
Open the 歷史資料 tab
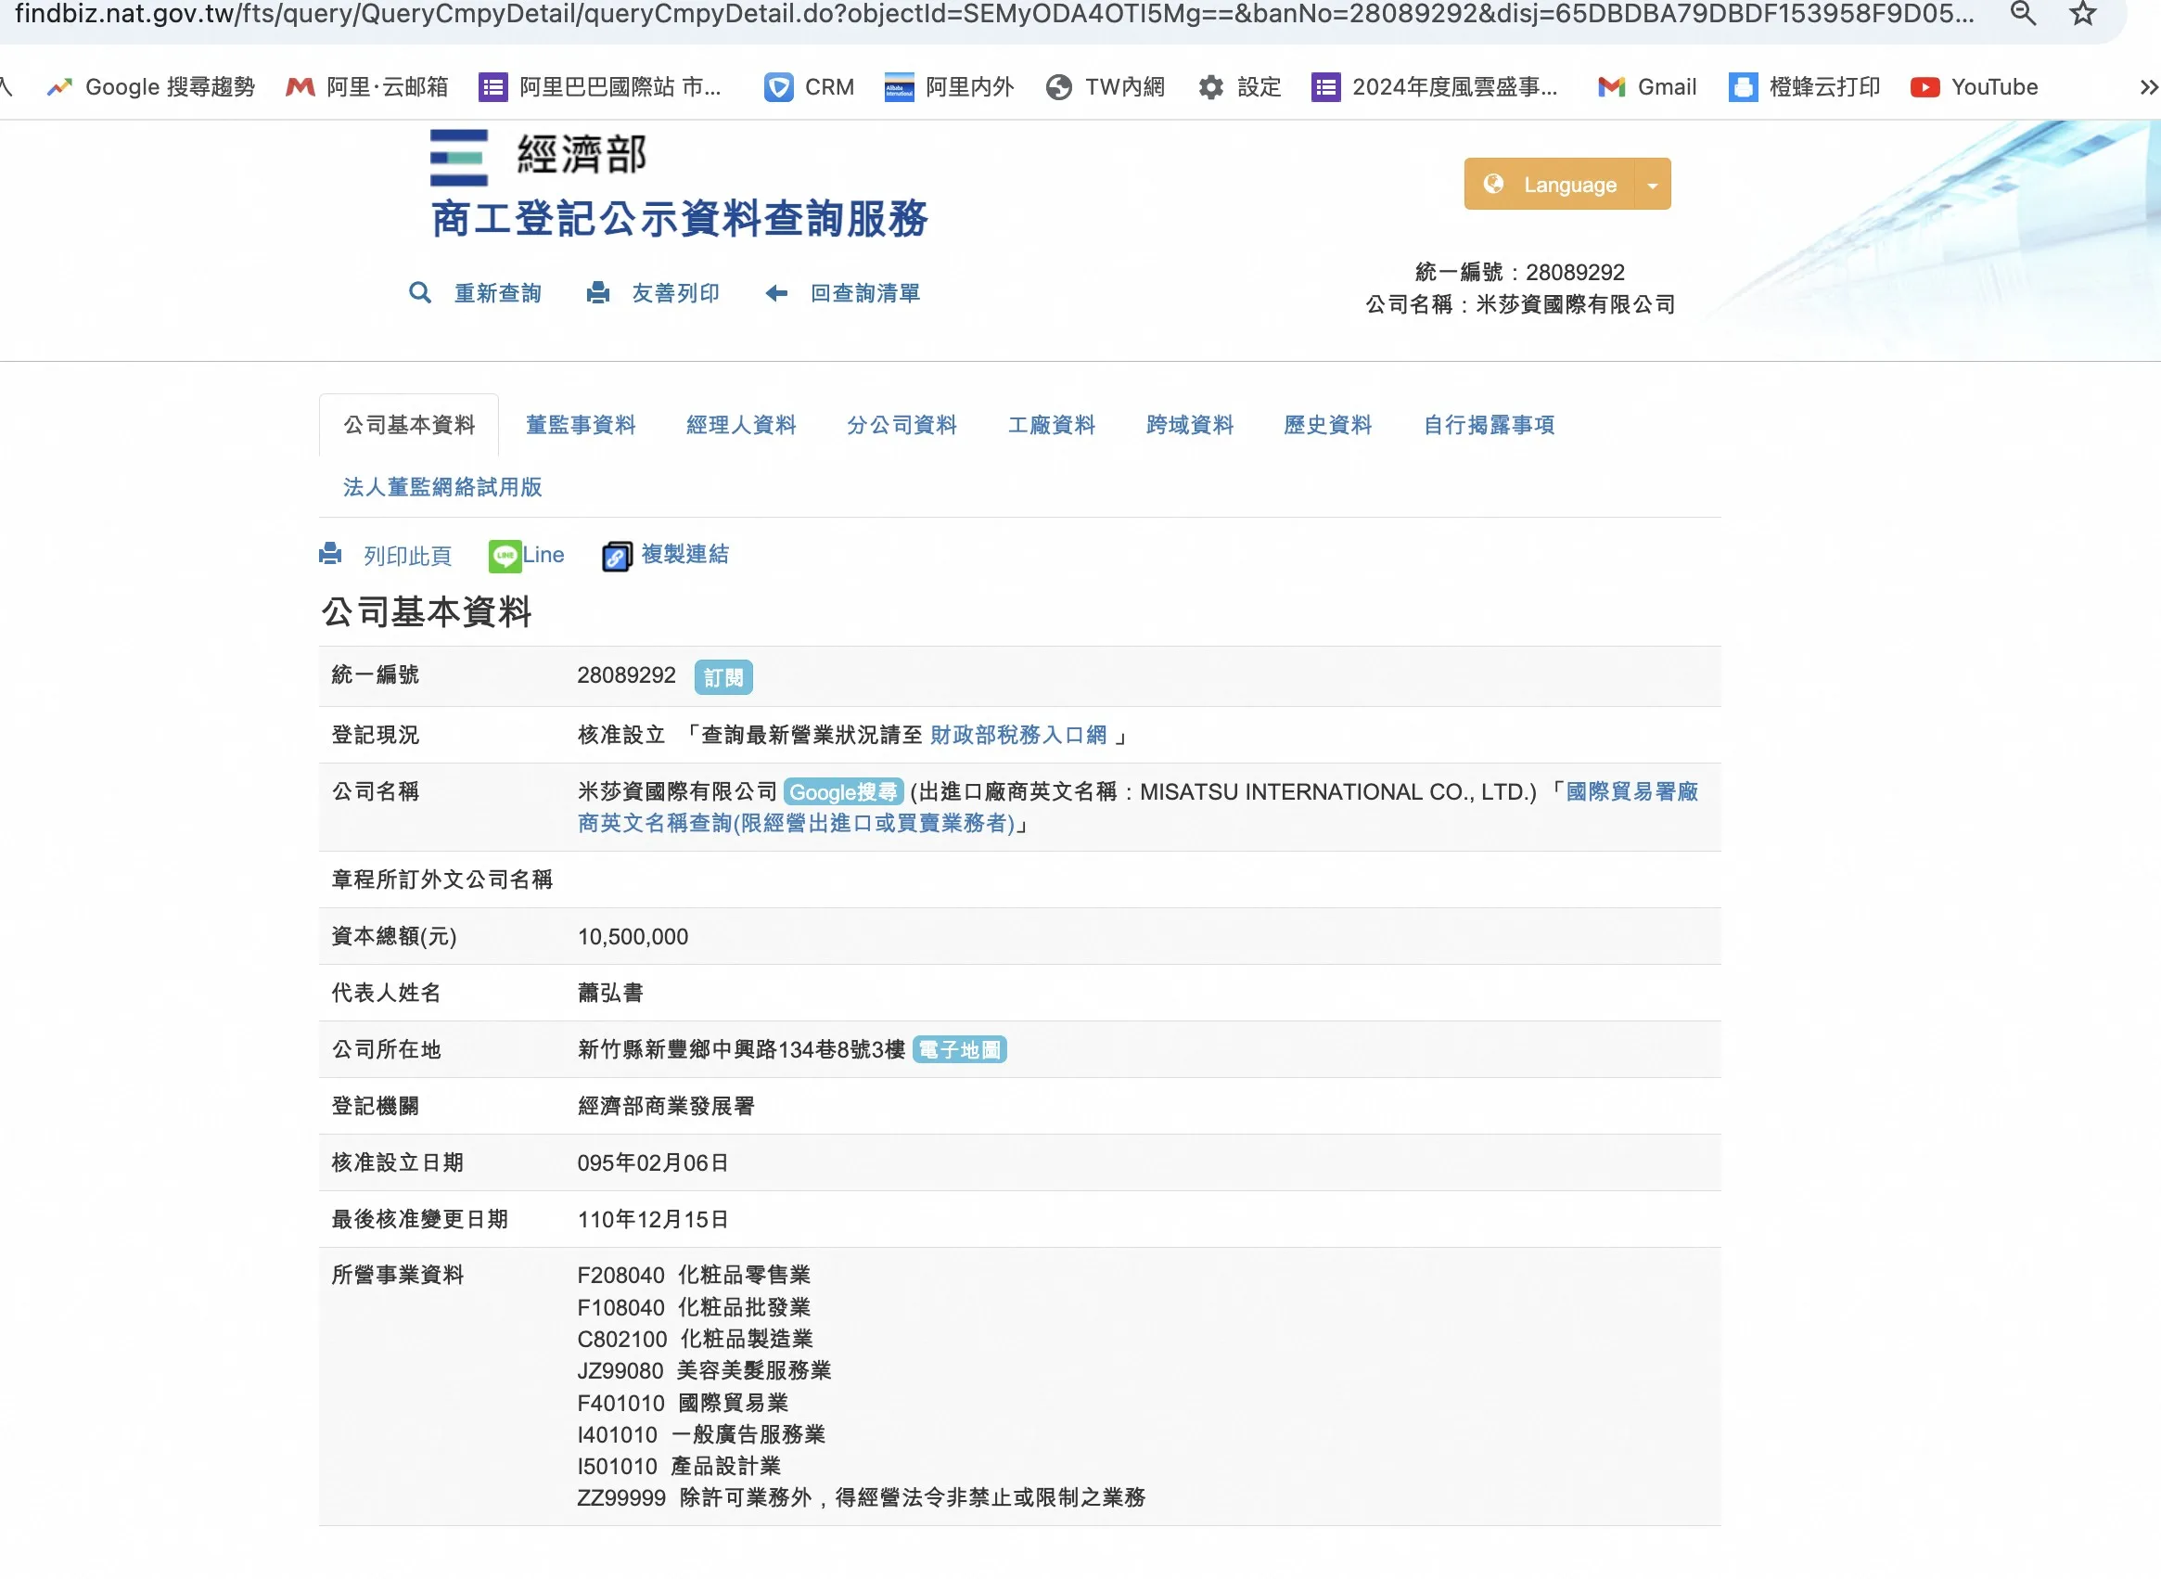tap(1327, 425)
